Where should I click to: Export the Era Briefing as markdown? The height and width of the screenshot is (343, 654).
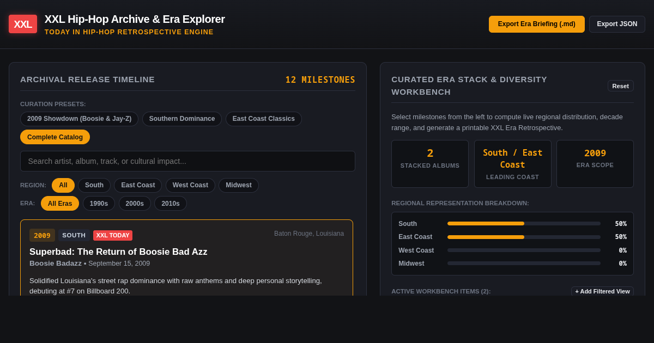coord(537,24)
